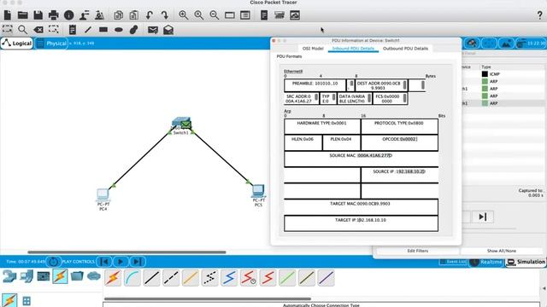547x307 pixels.
Task: Click the Show All/None button
Action: point(502,251)
